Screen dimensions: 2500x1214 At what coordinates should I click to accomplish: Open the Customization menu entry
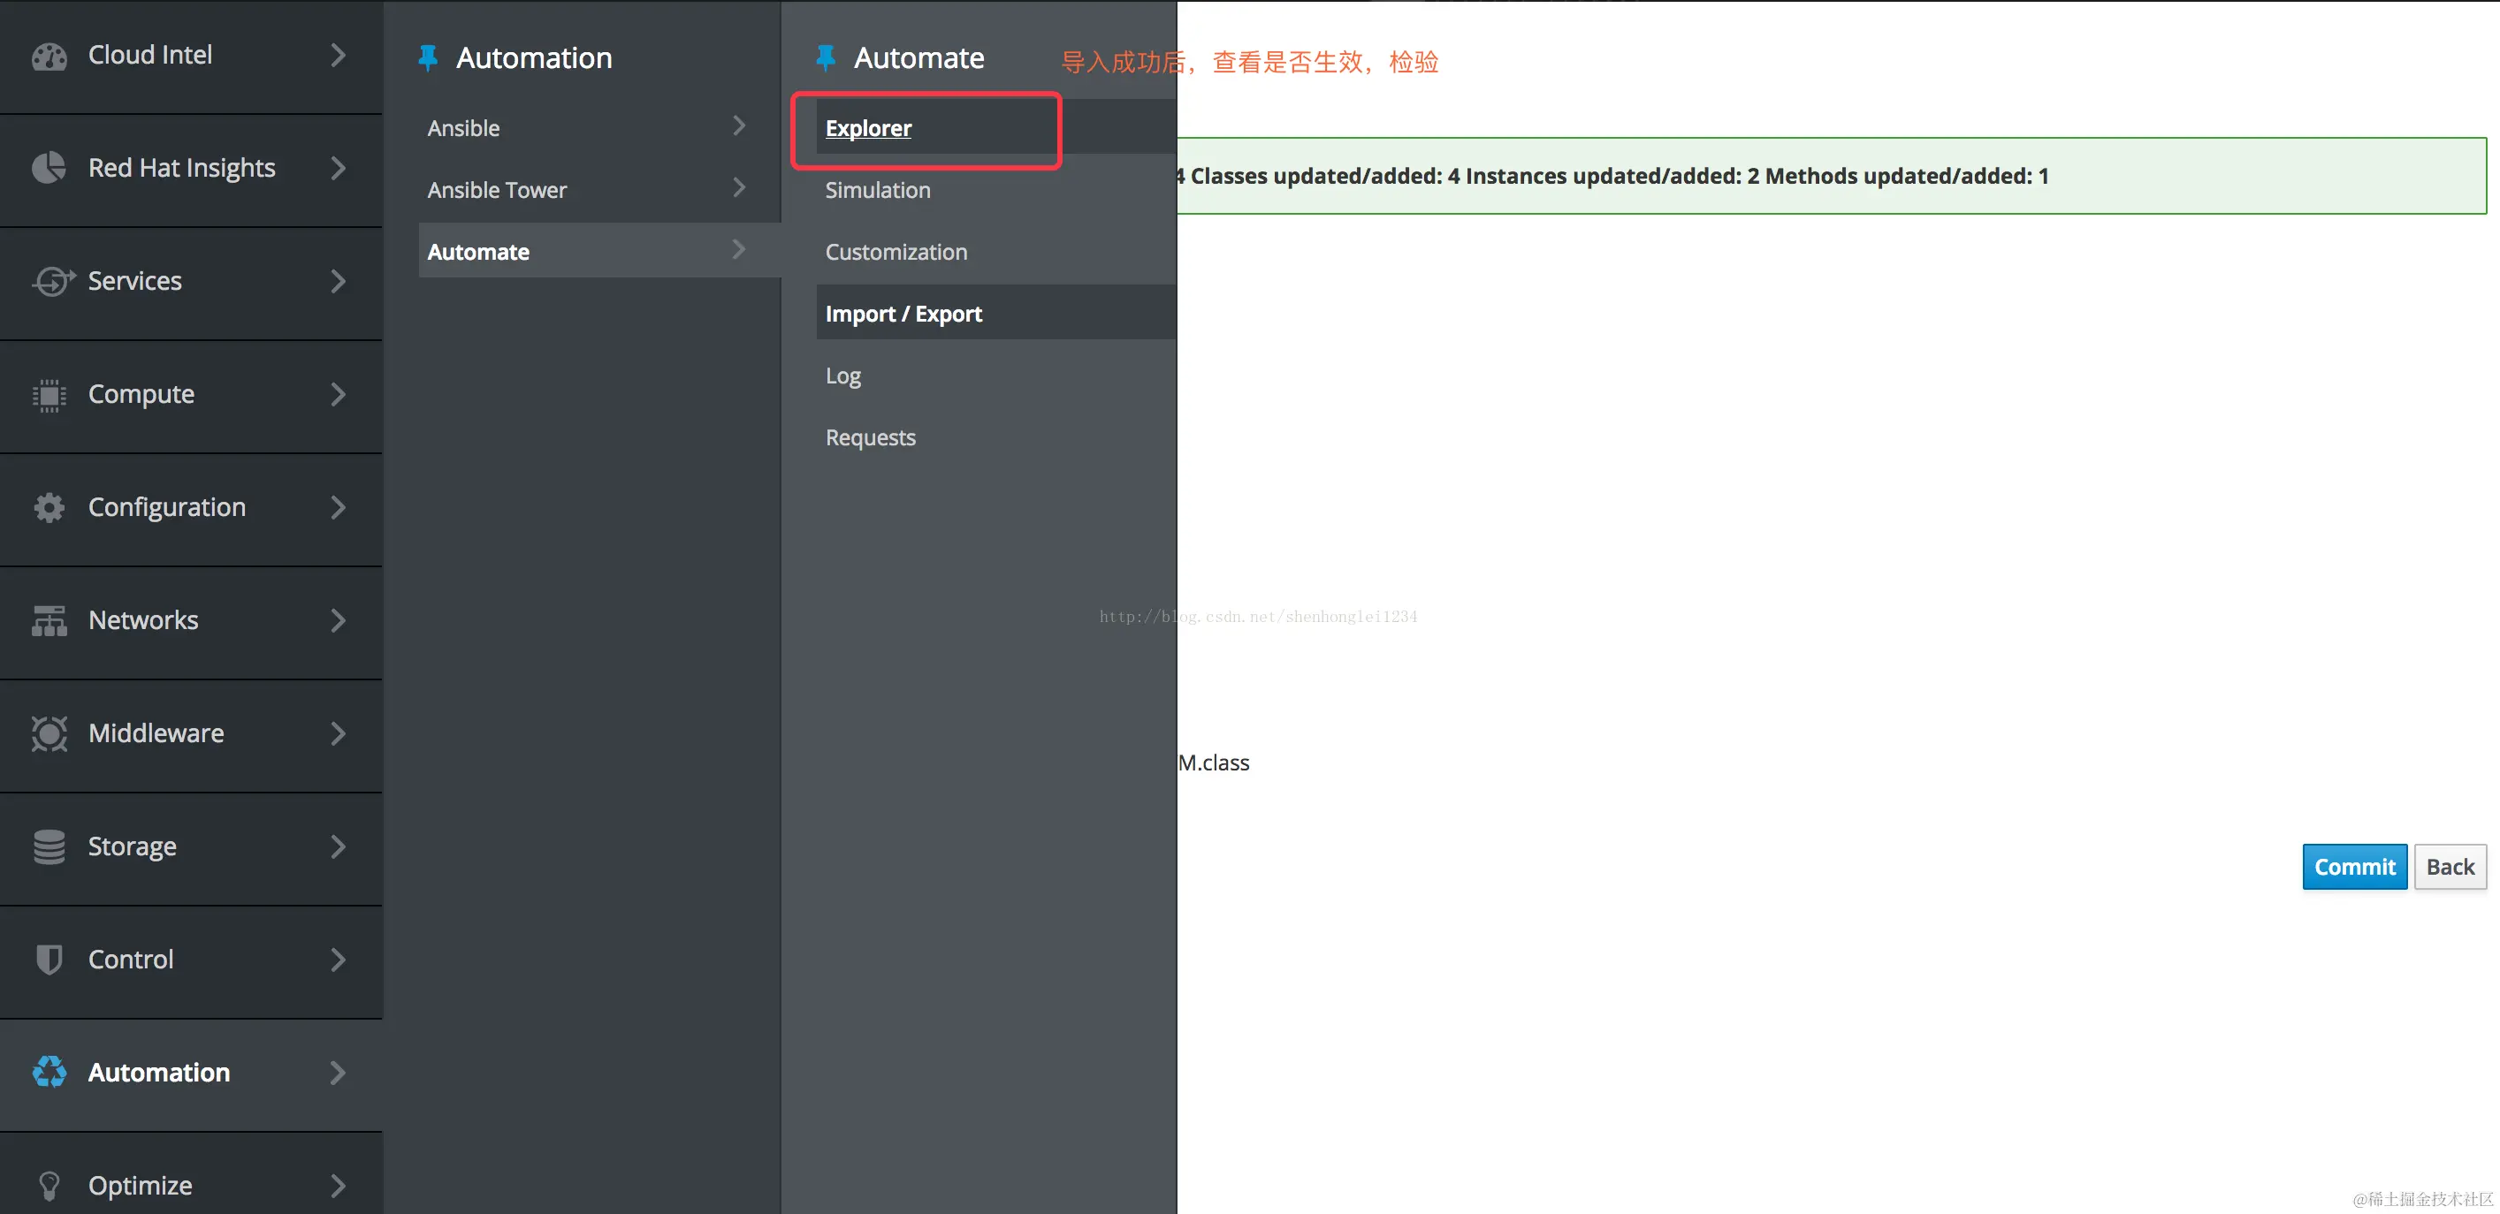click(896, 252)
